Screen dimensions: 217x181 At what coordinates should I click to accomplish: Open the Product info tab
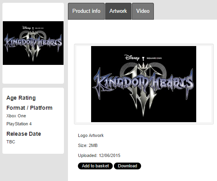pyautogui.click(x=86, y=11)
